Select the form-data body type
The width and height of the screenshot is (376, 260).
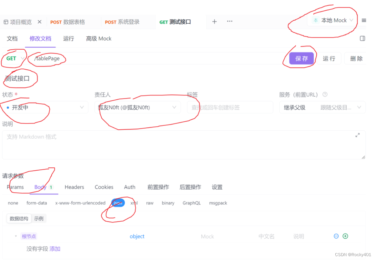[x=37, y=203]
